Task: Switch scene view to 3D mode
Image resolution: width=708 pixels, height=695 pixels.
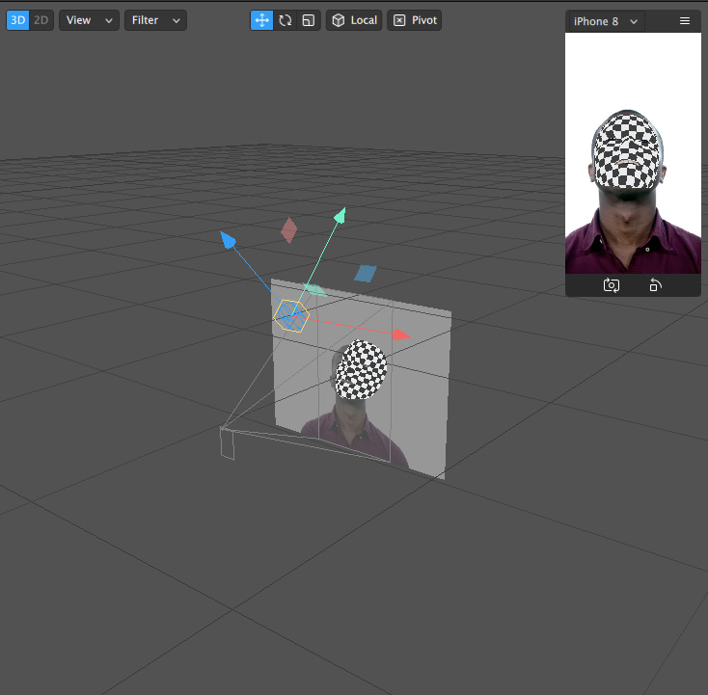Action: 17,20
